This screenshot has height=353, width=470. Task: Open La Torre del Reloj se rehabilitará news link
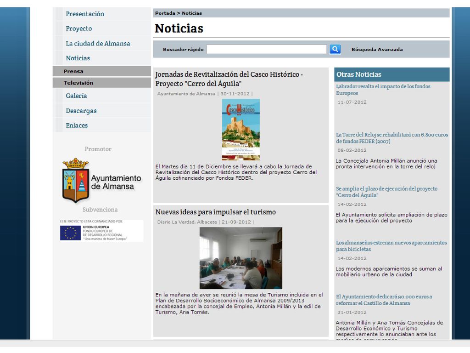tap(392, 138)
